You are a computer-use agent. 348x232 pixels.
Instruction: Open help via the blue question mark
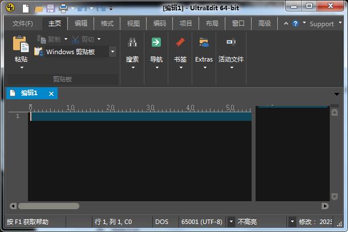pos(296,23)
